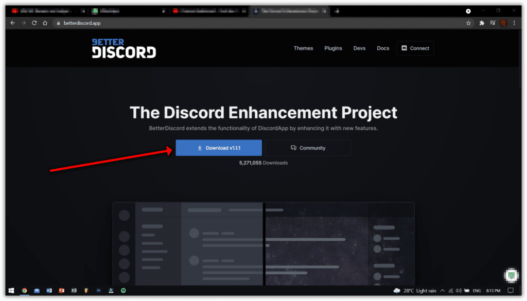
Task: Download BetterDiscord v1.1.1
Action: point(218,148)
